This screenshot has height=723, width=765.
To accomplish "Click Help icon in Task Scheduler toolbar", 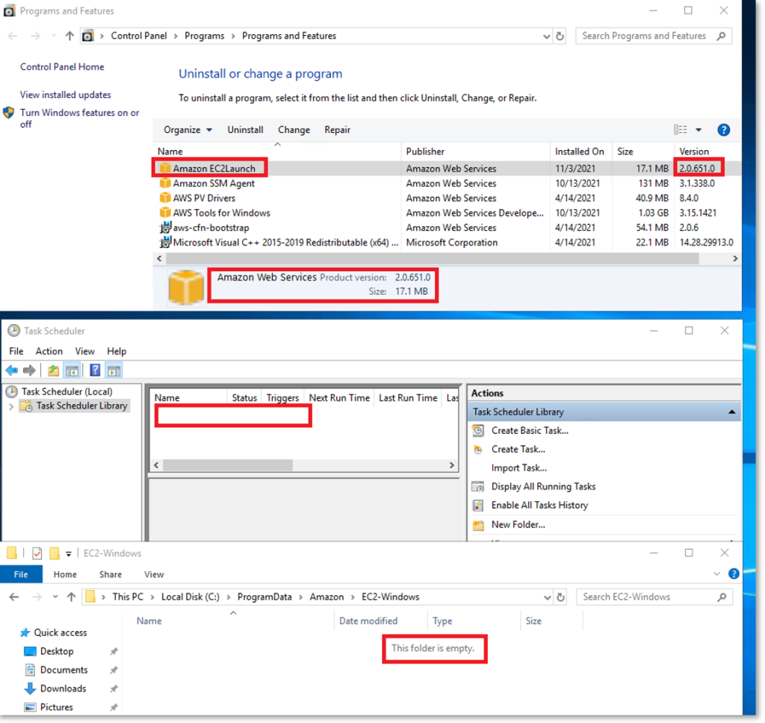I will coord(95,370).
